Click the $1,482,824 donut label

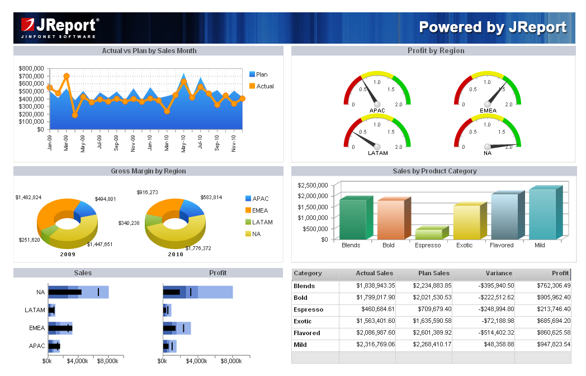click(29, 197)
